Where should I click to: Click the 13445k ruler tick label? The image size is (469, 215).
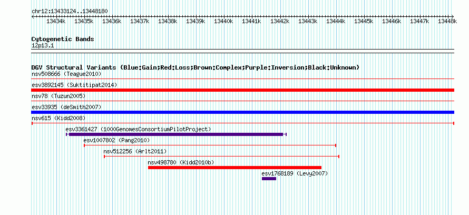[x=364, y=21]
